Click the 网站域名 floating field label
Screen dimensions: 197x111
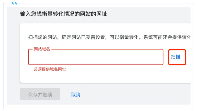click(42, 49)
